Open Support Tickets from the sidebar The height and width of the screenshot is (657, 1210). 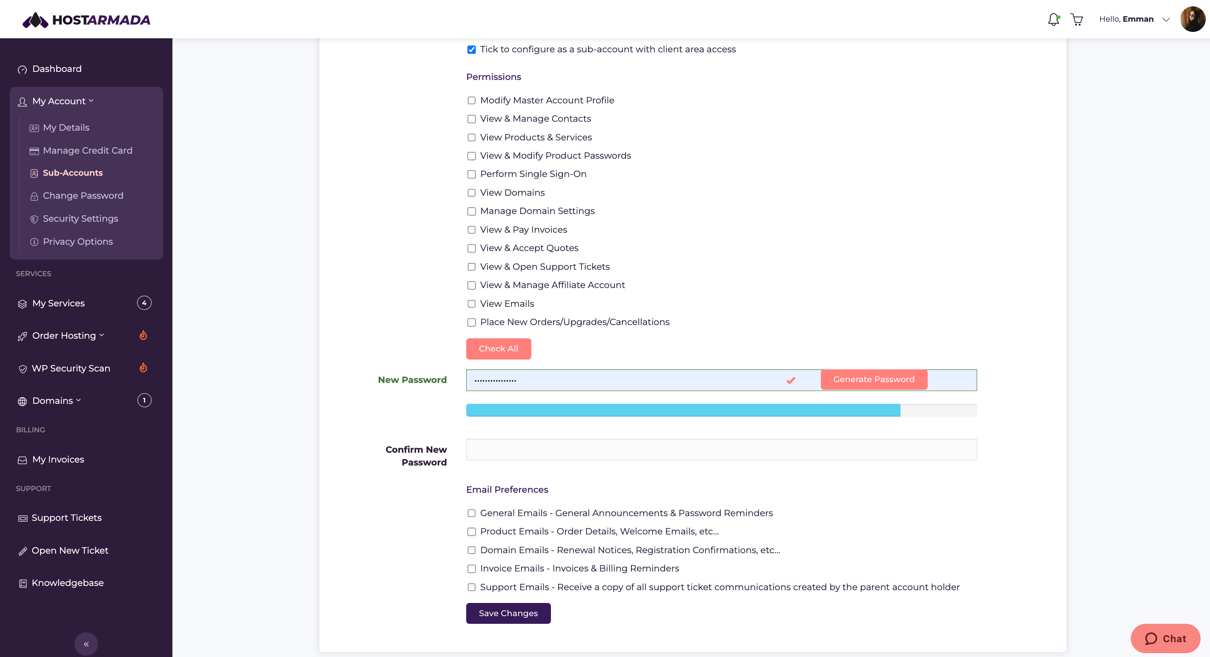pyautogui.click(x=66, y=517)
